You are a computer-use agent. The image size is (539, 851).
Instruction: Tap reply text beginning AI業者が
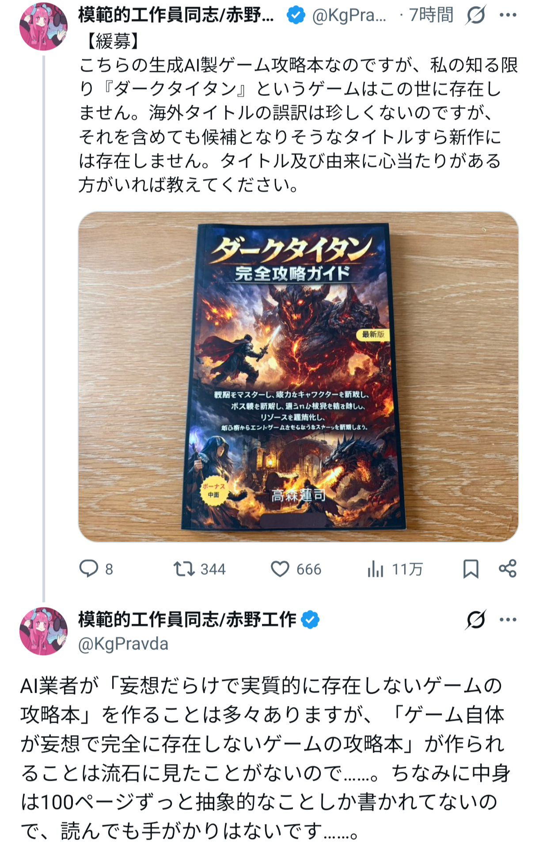click(265, 758)
